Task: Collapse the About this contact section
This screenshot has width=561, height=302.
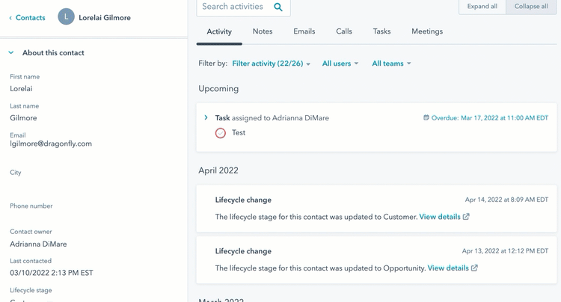Action: [10, 53]
